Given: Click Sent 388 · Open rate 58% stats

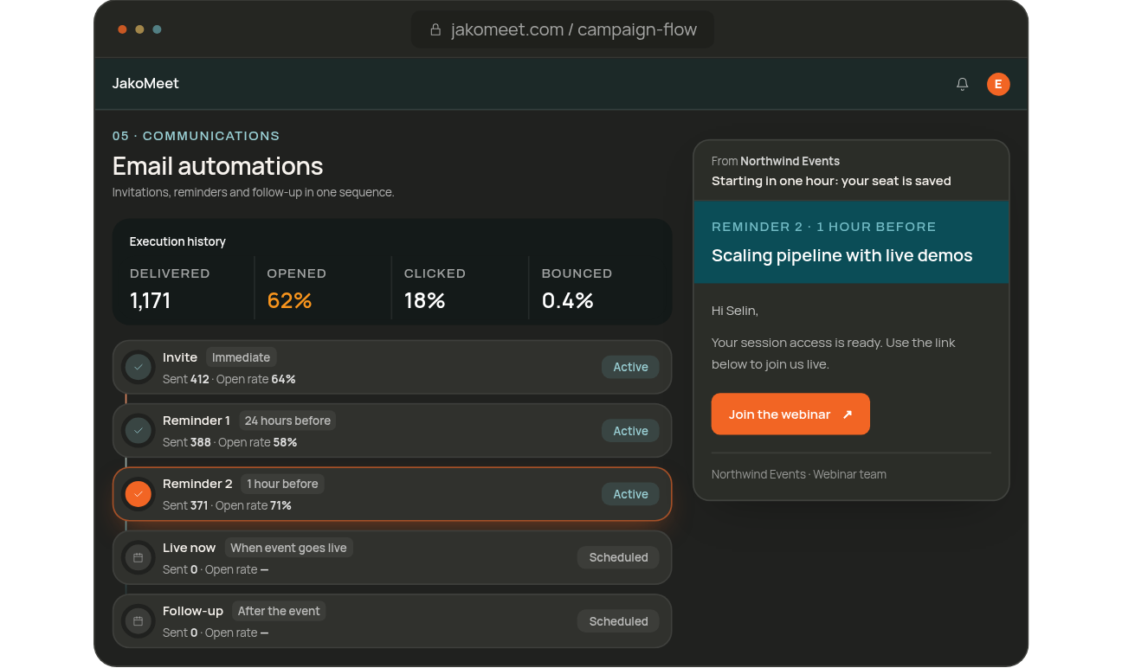Looking at the screenshot, I should coord(230,442).
